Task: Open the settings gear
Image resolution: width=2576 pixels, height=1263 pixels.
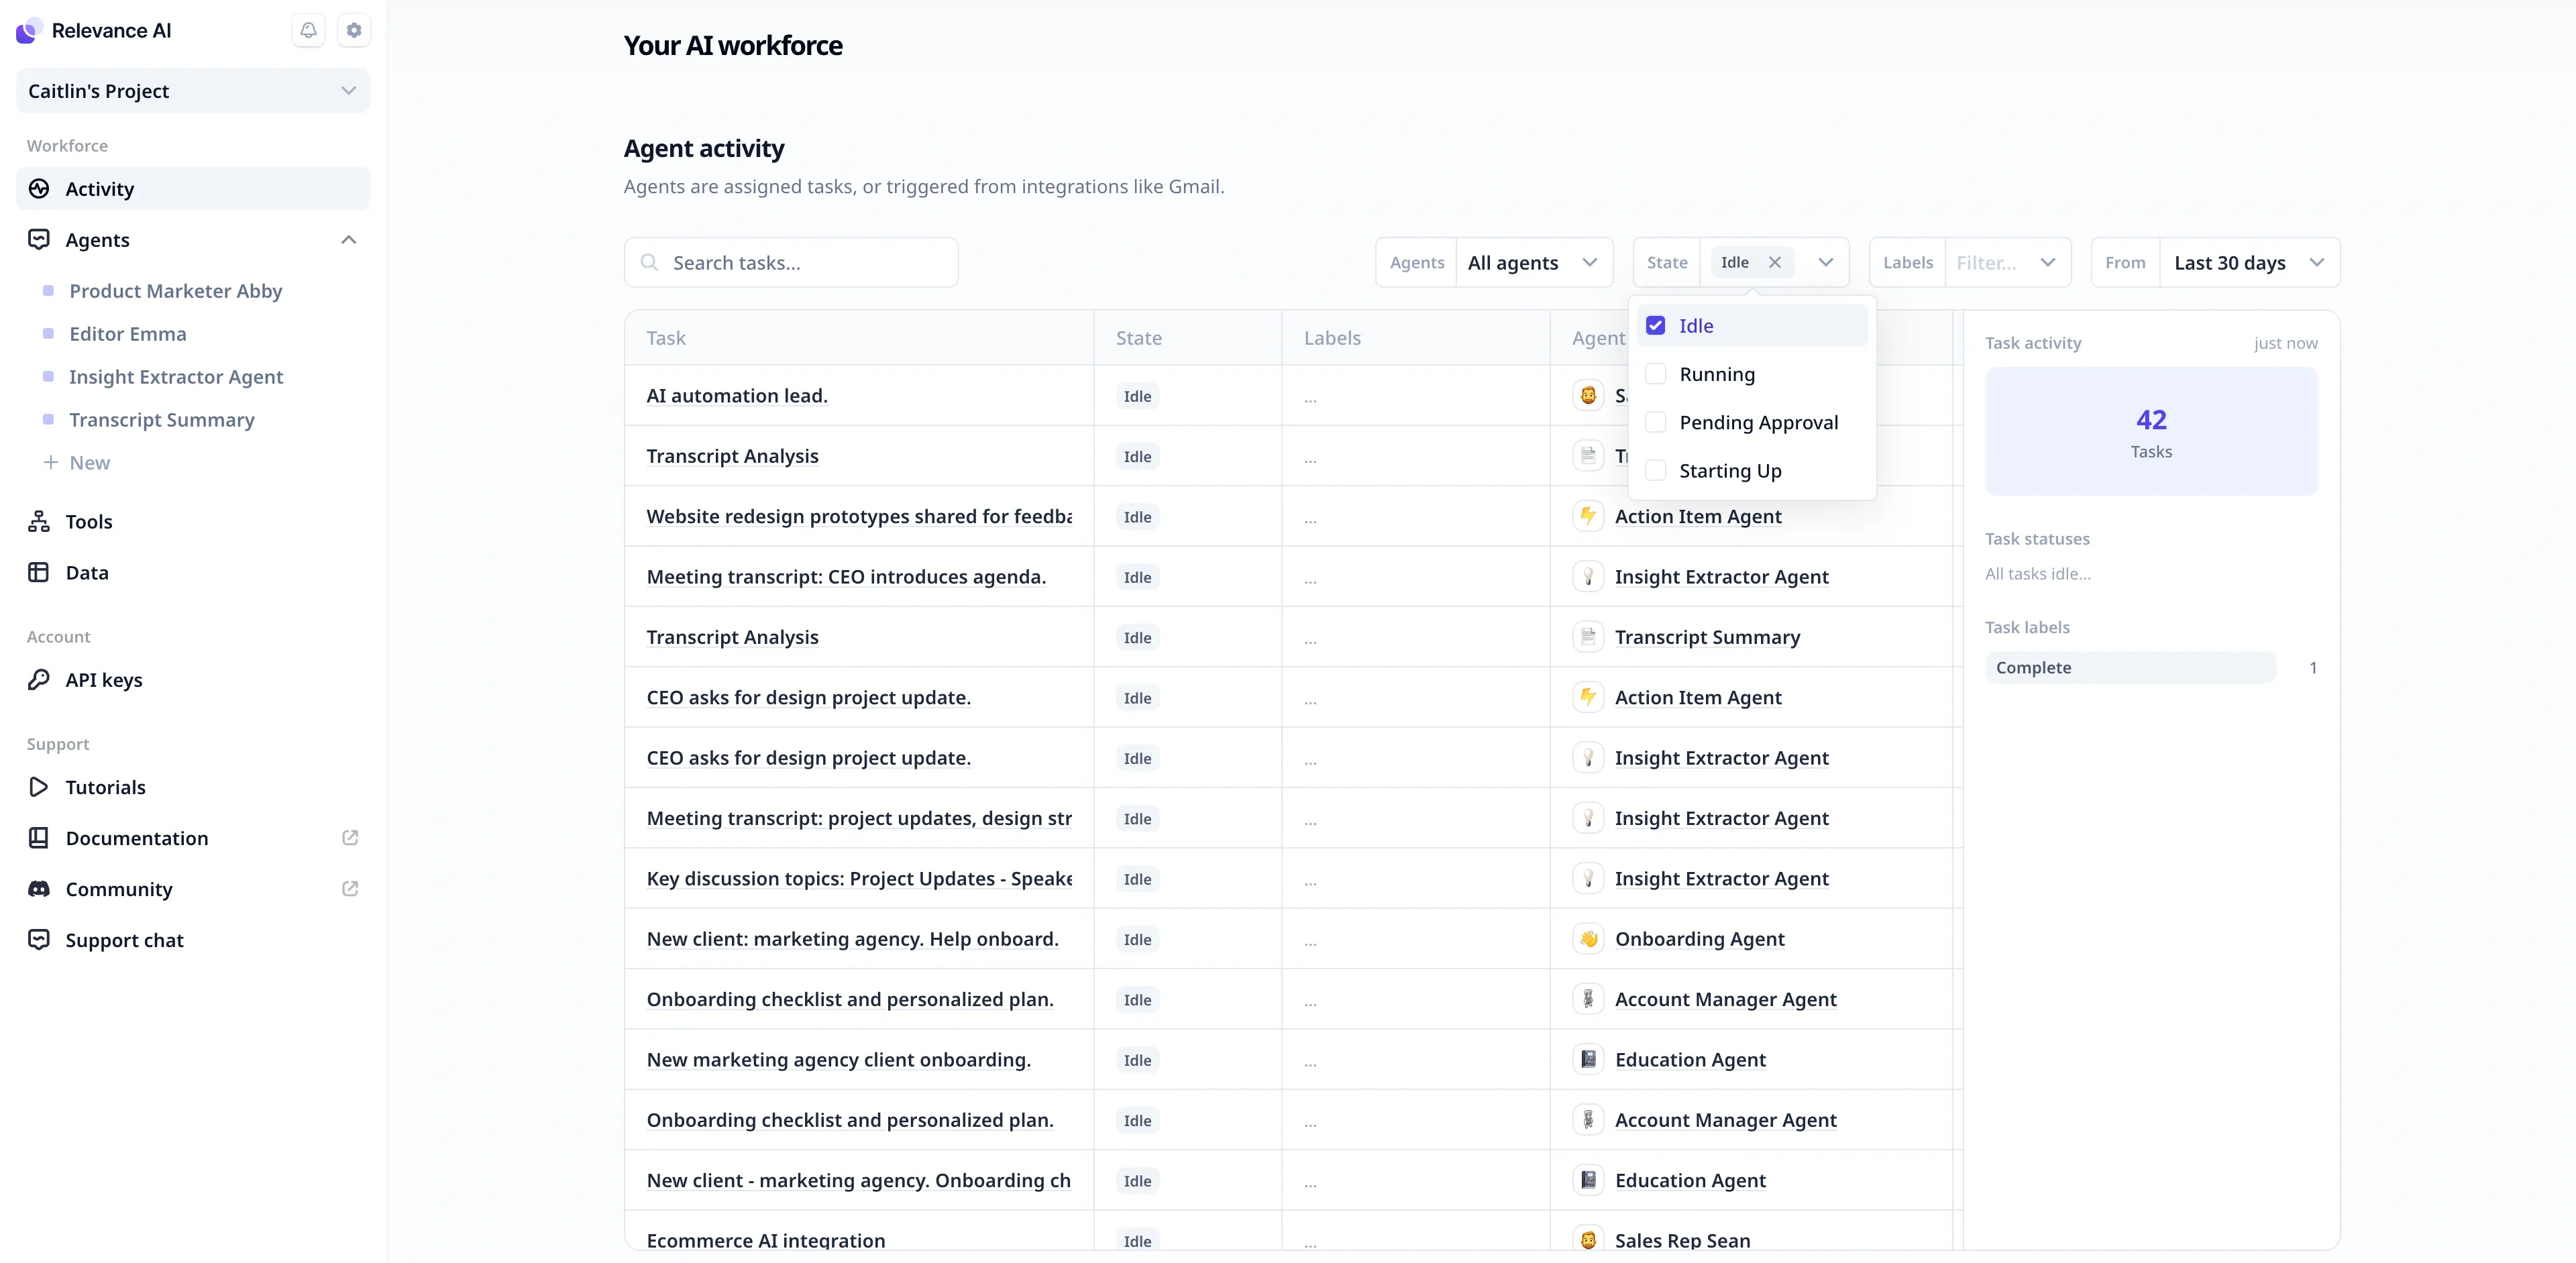Action: coord(354,30)
